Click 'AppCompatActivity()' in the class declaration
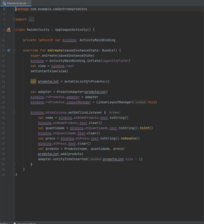The image size is (204, 224). [73, 30]
